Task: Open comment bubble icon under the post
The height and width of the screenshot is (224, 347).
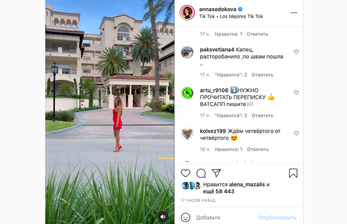Action: (x=201, y=173)
